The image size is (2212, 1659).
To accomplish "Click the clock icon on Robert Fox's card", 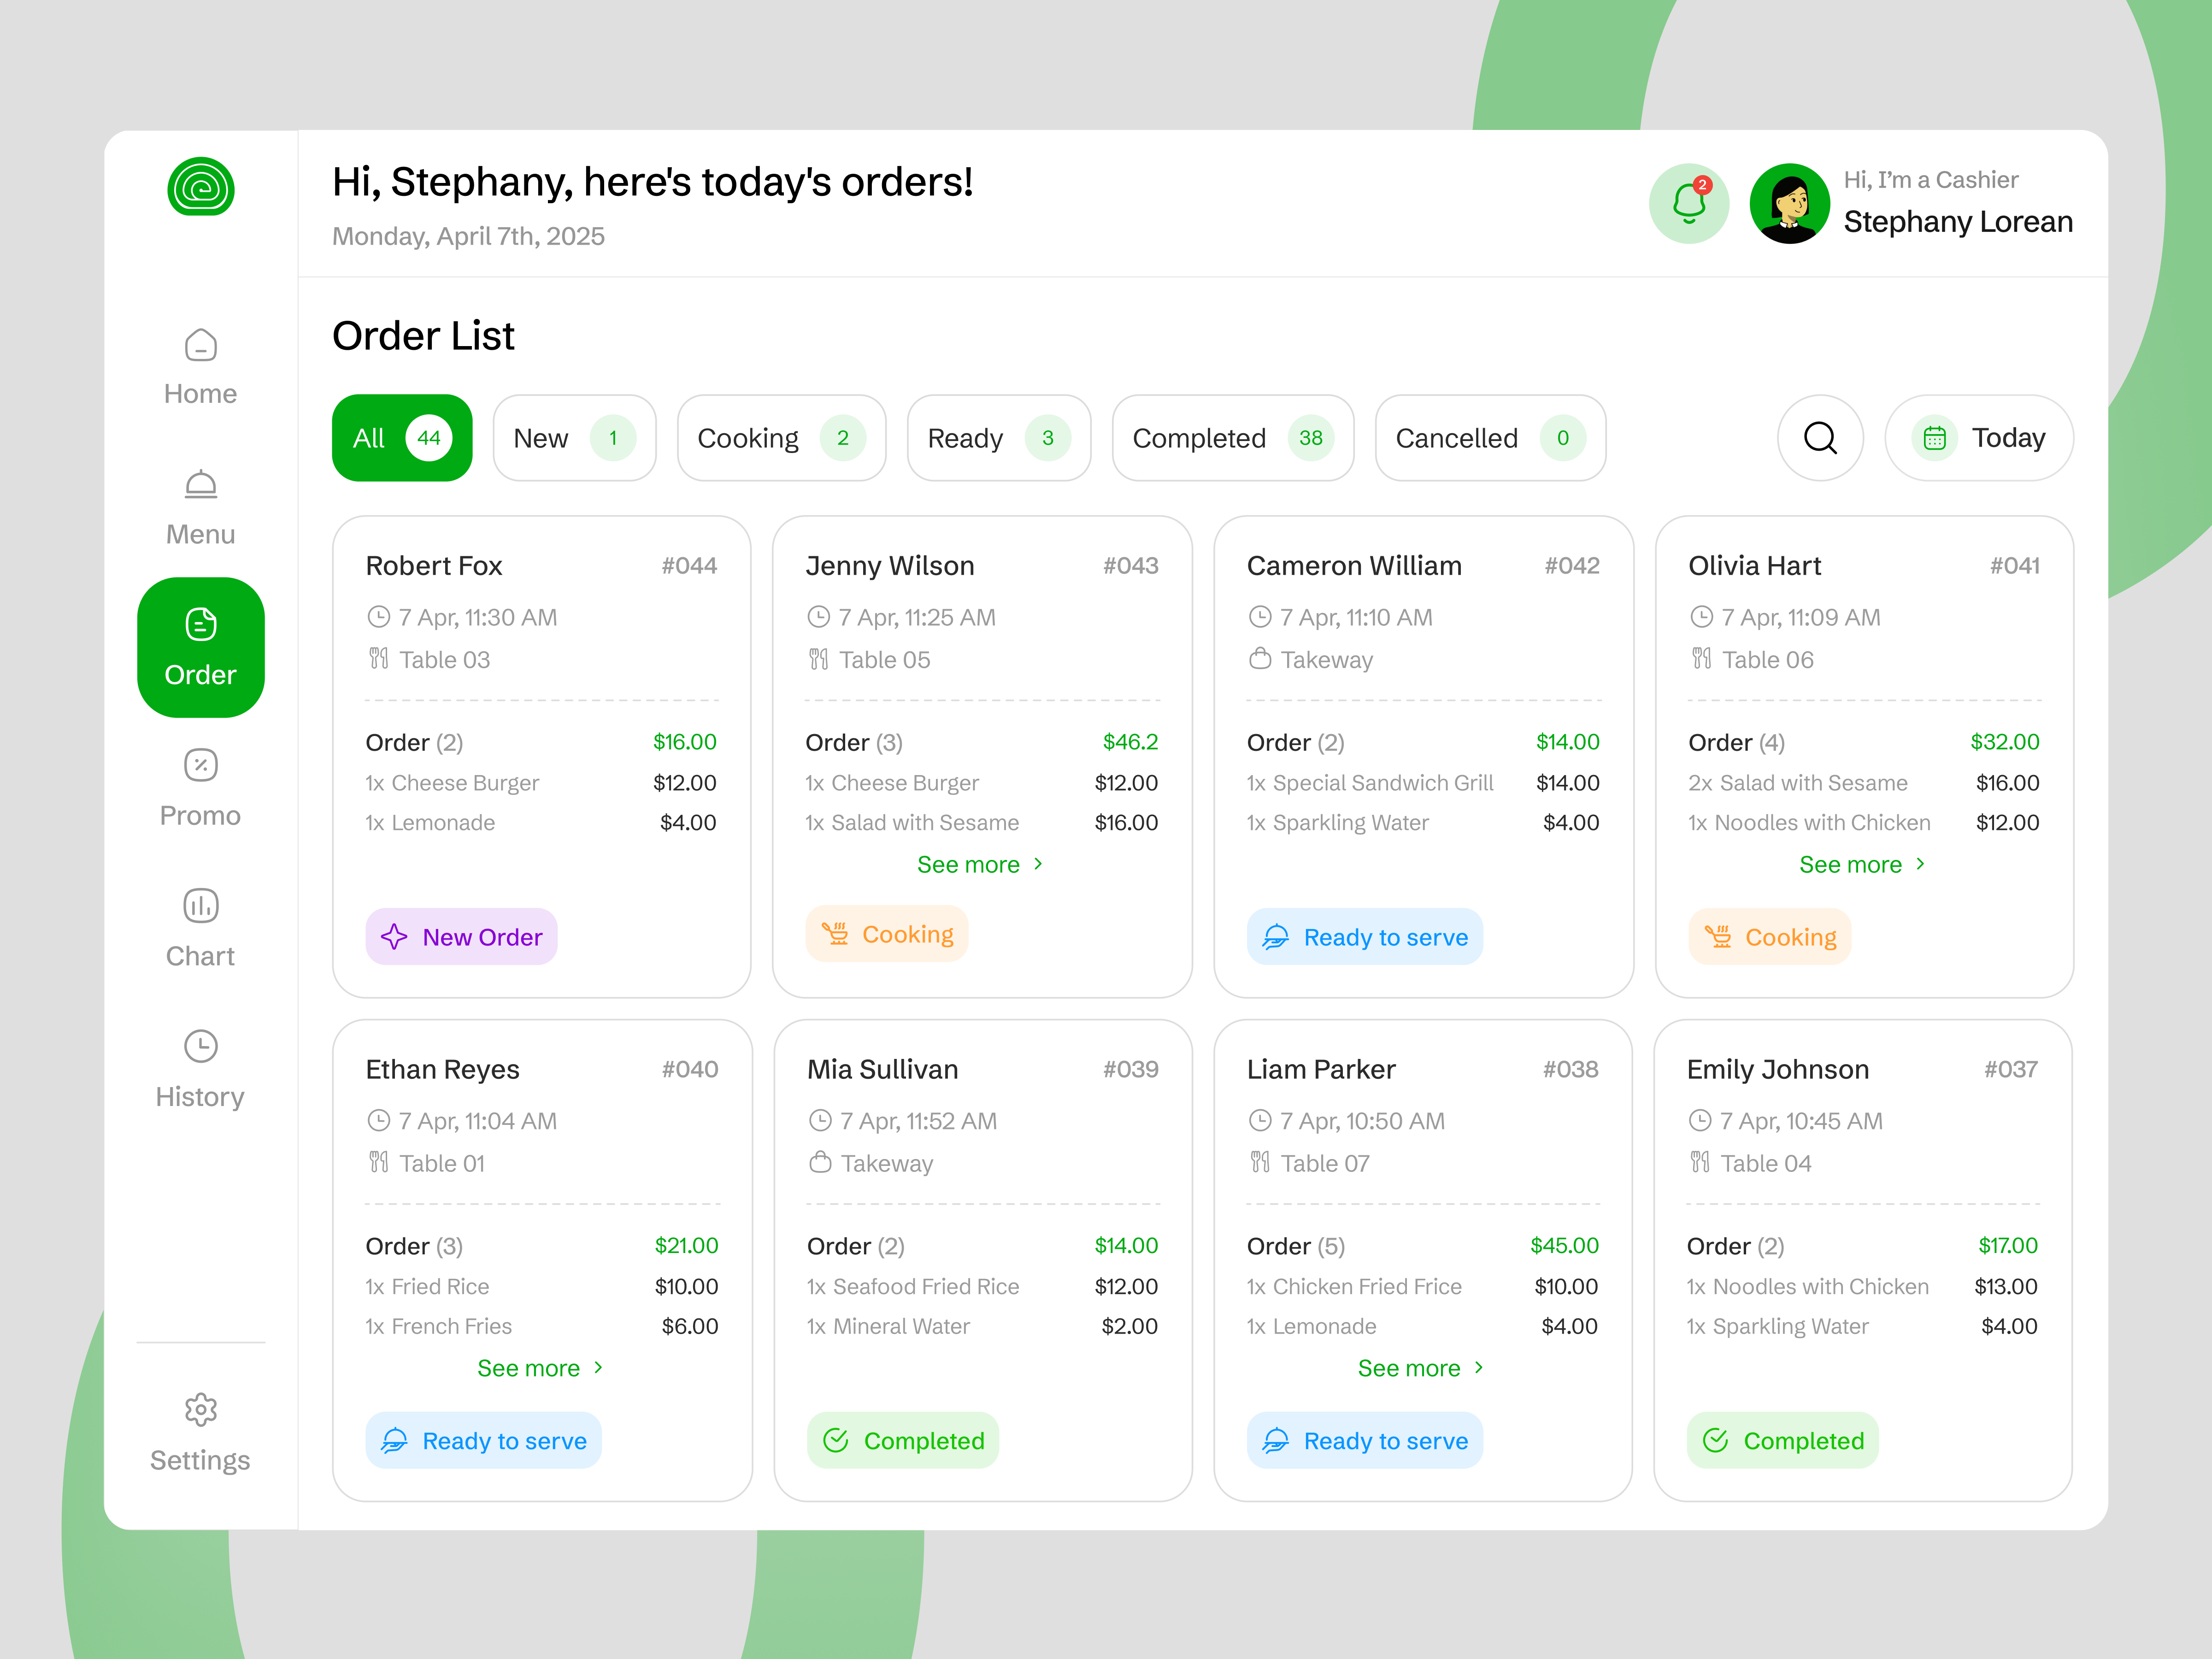I will pos(378,617).
